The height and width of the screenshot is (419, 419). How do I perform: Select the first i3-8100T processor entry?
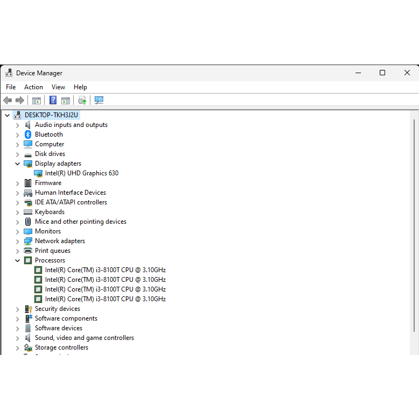pos(105,270)
